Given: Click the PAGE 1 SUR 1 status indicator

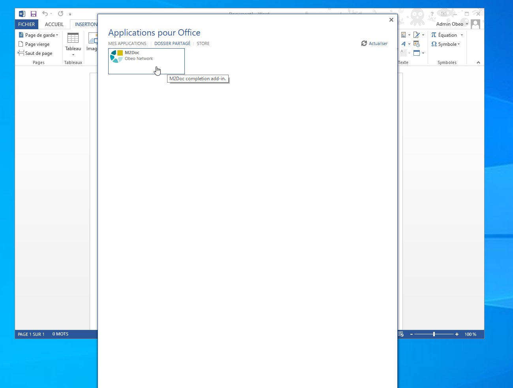Looking at the screenshot, I should [31, 334].
